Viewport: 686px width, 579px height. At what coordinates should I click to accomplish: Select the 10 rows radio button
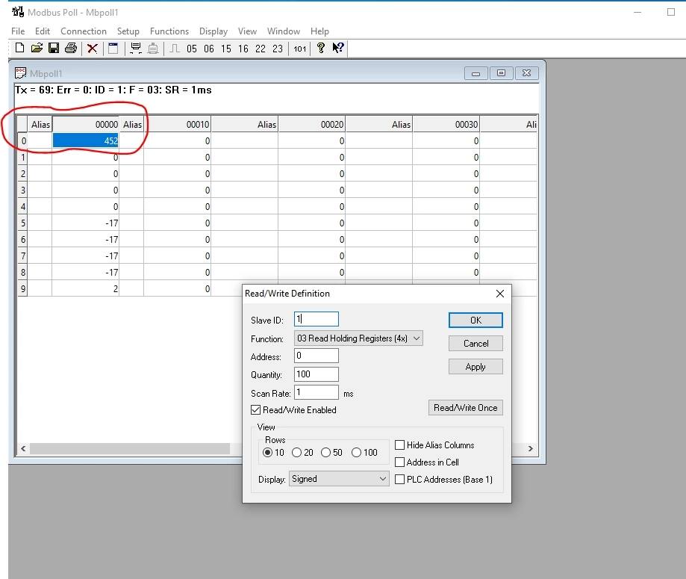pos(267,453)
